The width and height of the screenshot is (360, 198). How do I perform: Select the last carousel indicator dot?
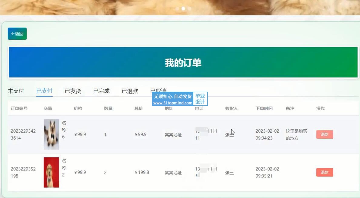click(189, 9)
